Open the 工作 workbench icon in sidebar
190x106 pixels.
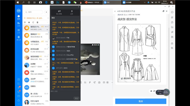(x=18, y=31)
